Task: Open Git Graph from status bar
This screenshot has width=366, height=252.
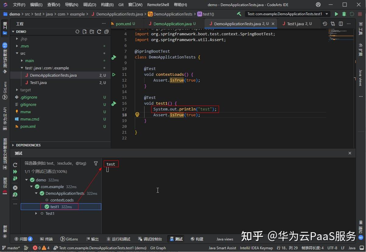Action: coord(158,248)
